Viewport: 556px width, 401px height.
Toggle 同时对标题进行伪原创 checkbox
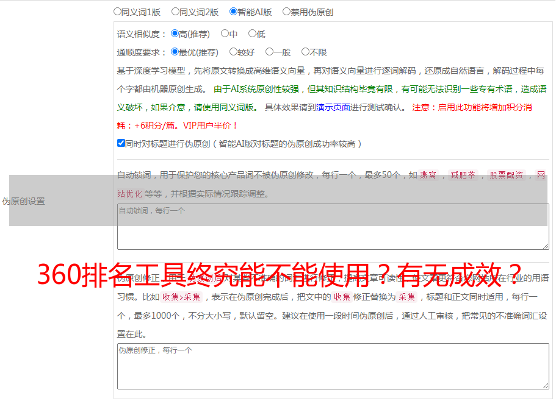click(121, 143)
